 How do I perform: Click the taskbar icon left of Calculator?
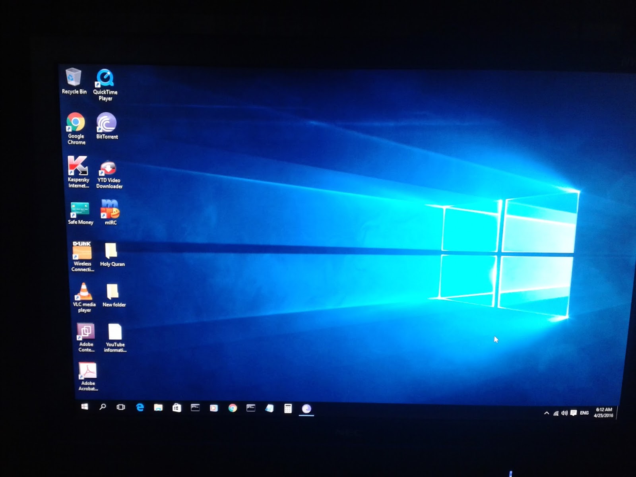(270, 408)
